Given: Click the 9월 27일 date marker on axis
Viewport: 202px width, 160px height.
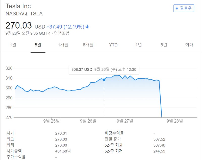Looking at the screenshot, I should pyautogui.click(x=125, y=121).
